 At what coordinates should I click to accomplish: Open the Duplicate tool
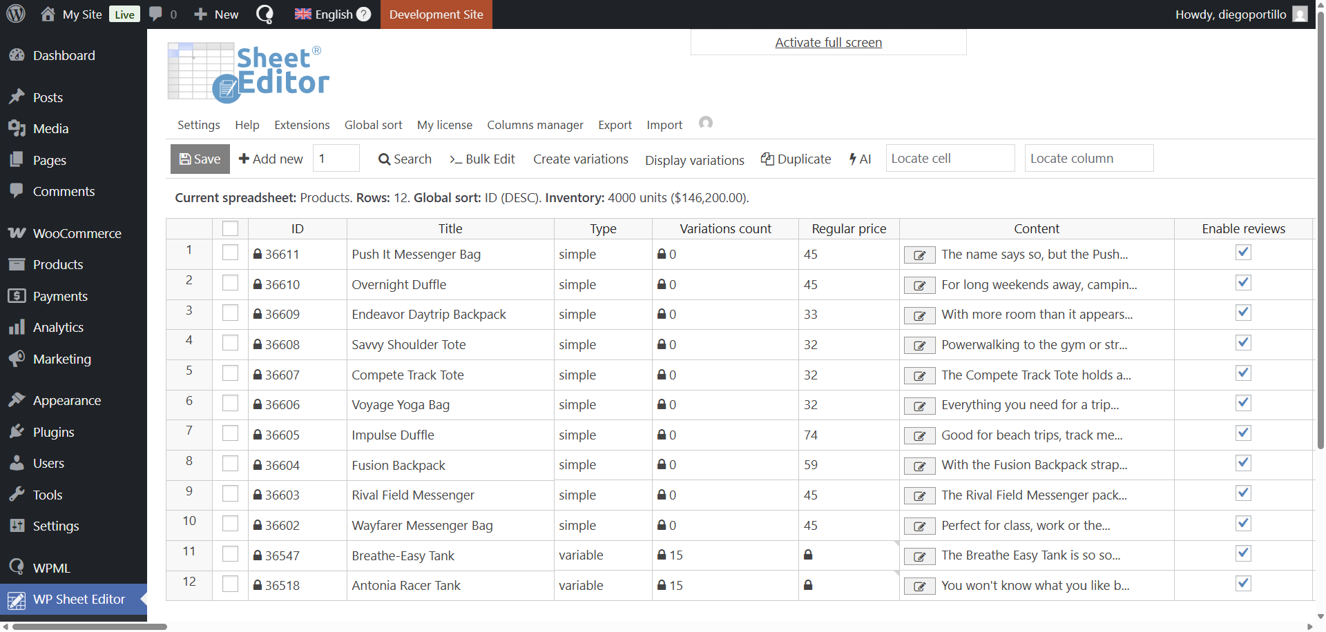click(796, 159)
